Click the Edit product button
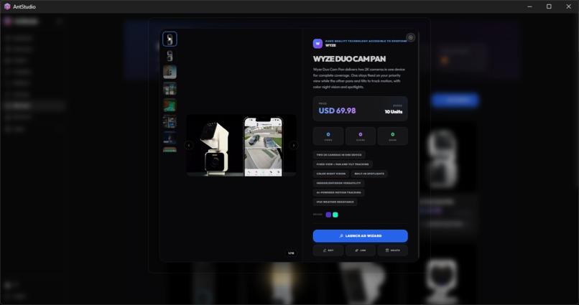The height and width of the screenshot is (305, 579). (x=328, y=250)
